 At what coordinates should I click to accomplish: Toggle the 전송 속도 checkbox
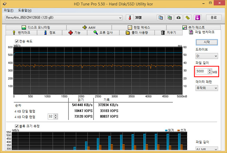pyautogui.click(x=17, y=41)
